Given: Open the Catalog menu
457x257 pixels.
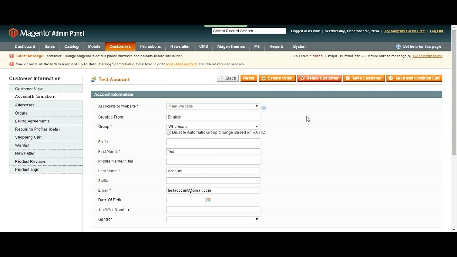Looking at the screenshot, I should point(71,46).
